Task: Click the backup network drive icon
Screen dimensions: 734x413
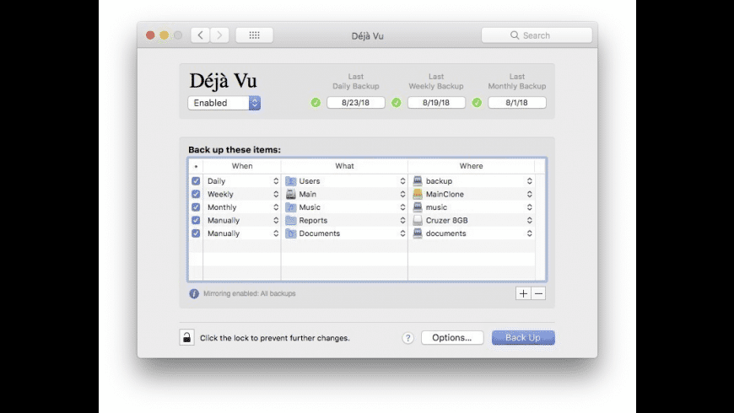Action: pos(418,181)
